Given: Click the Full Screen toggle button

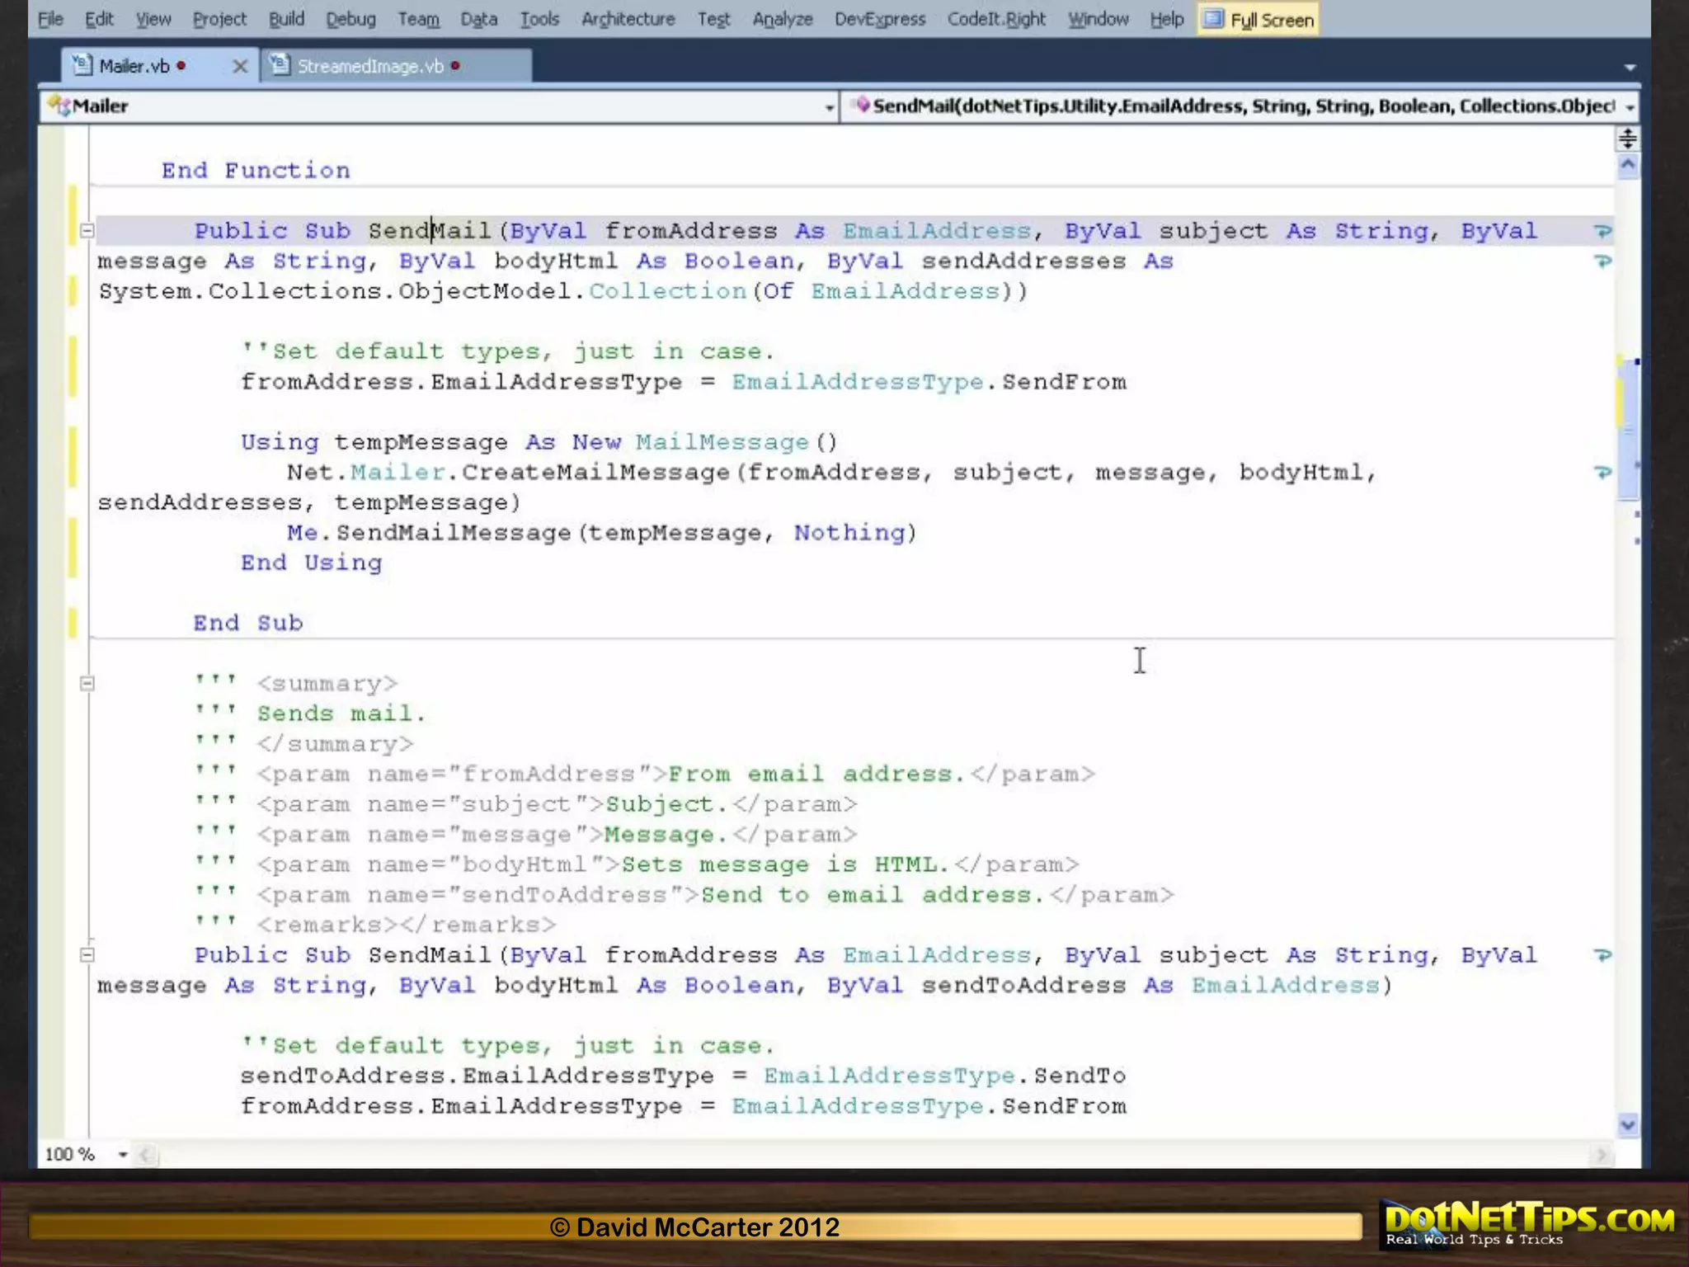Looking at the screenshot, I should click(x=1259, y=20).
